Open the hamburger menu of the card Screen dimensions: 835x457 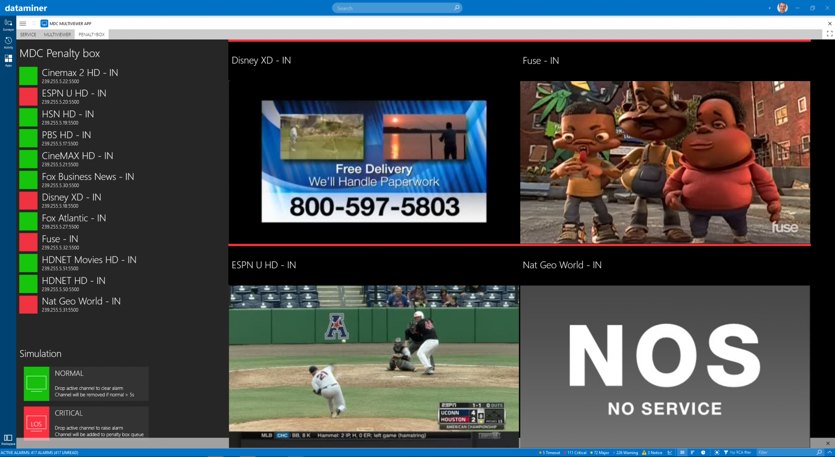coord(23,24)
